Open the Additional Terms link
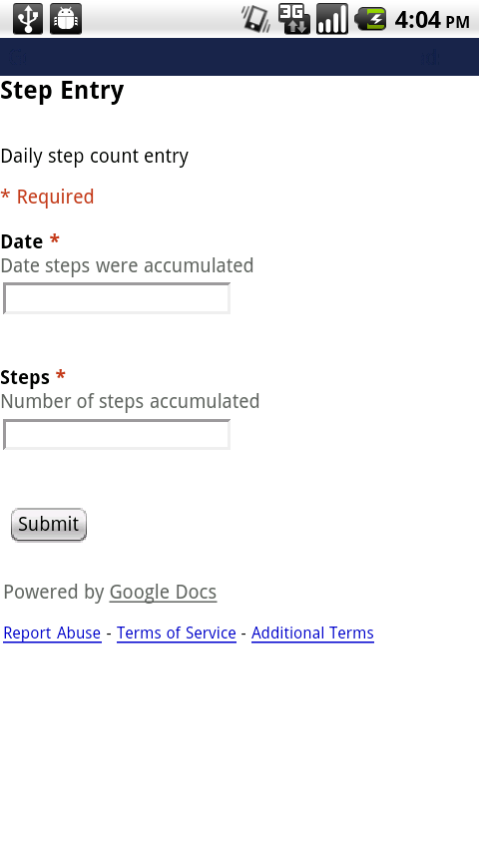 click(x=312, y=634)
